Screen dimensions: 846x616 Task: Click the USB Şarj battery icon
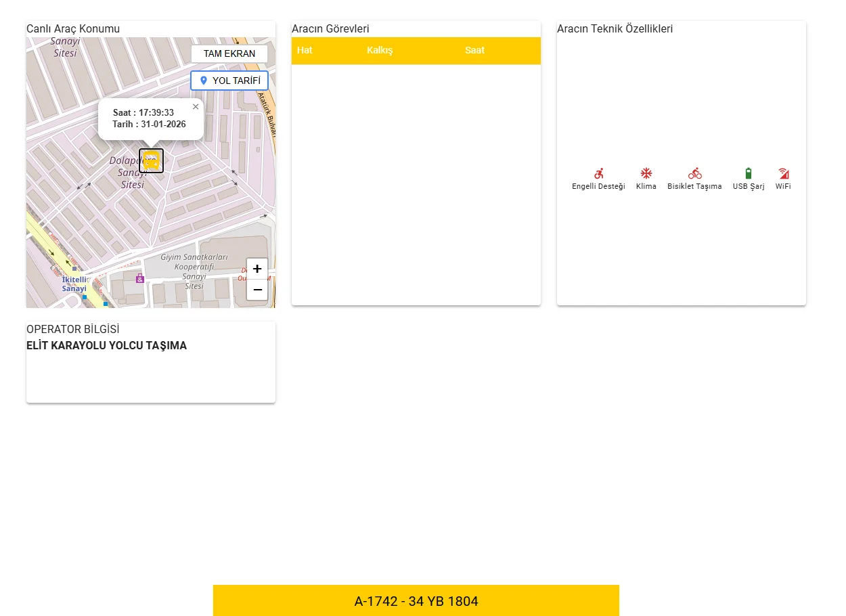click(749, 173)
